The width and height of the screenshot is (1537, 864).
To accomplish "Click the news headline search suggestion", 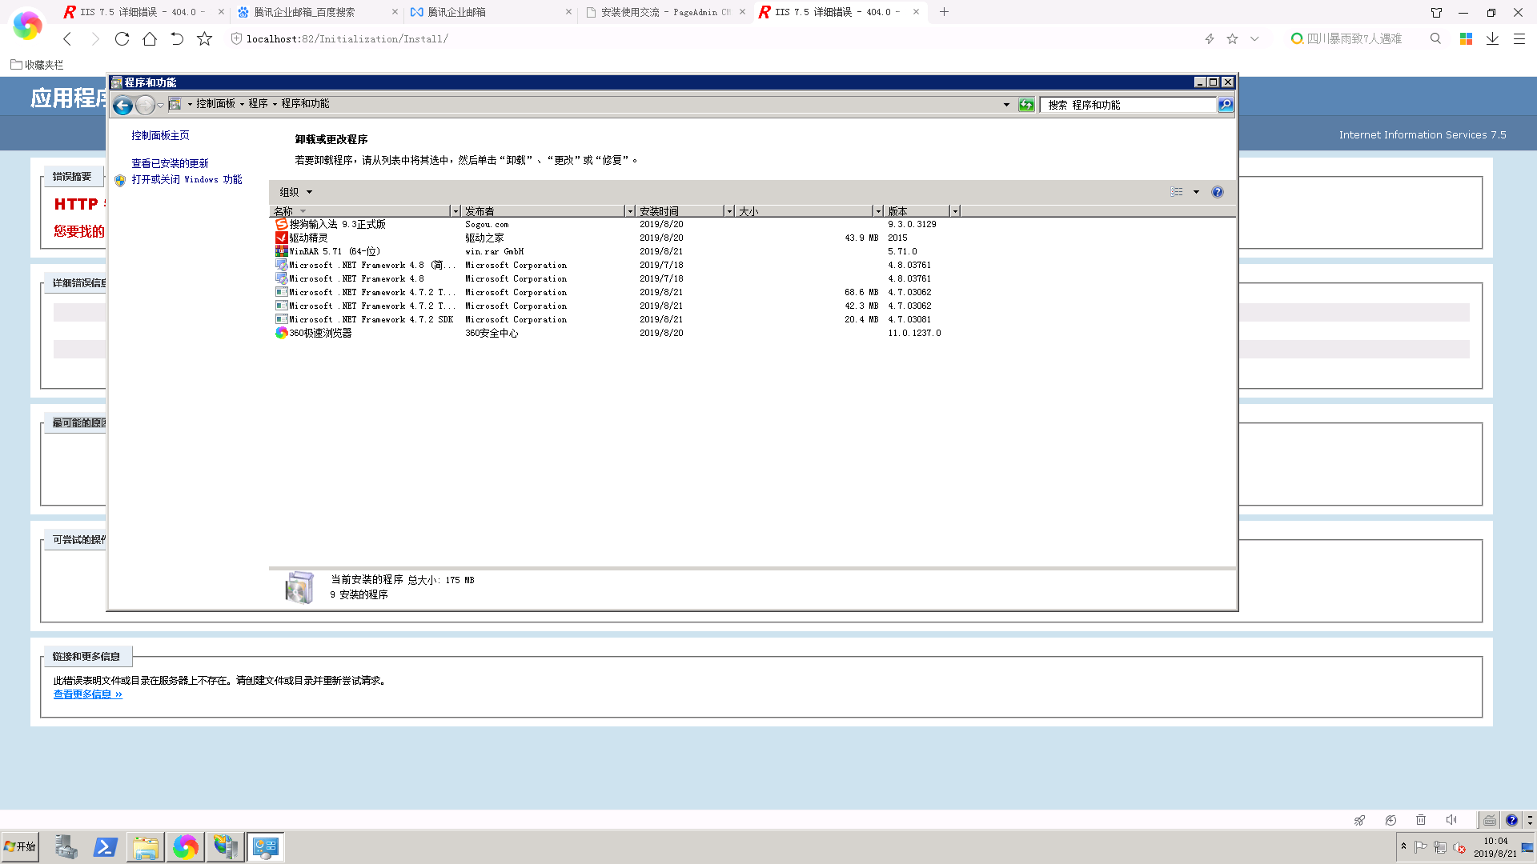I will click(1354, 38).
